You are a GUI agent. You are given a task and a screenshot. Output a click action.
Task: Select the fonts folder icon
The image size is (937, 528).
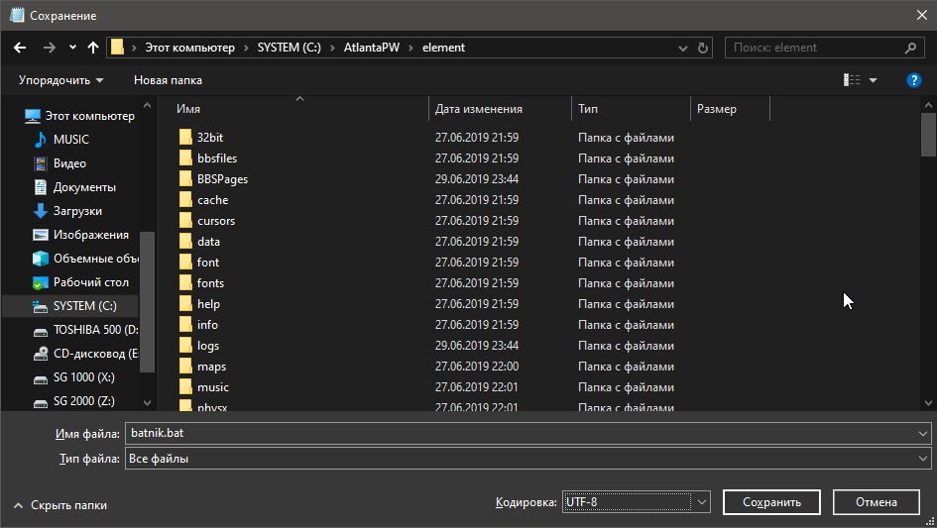(x=185, y=283)
